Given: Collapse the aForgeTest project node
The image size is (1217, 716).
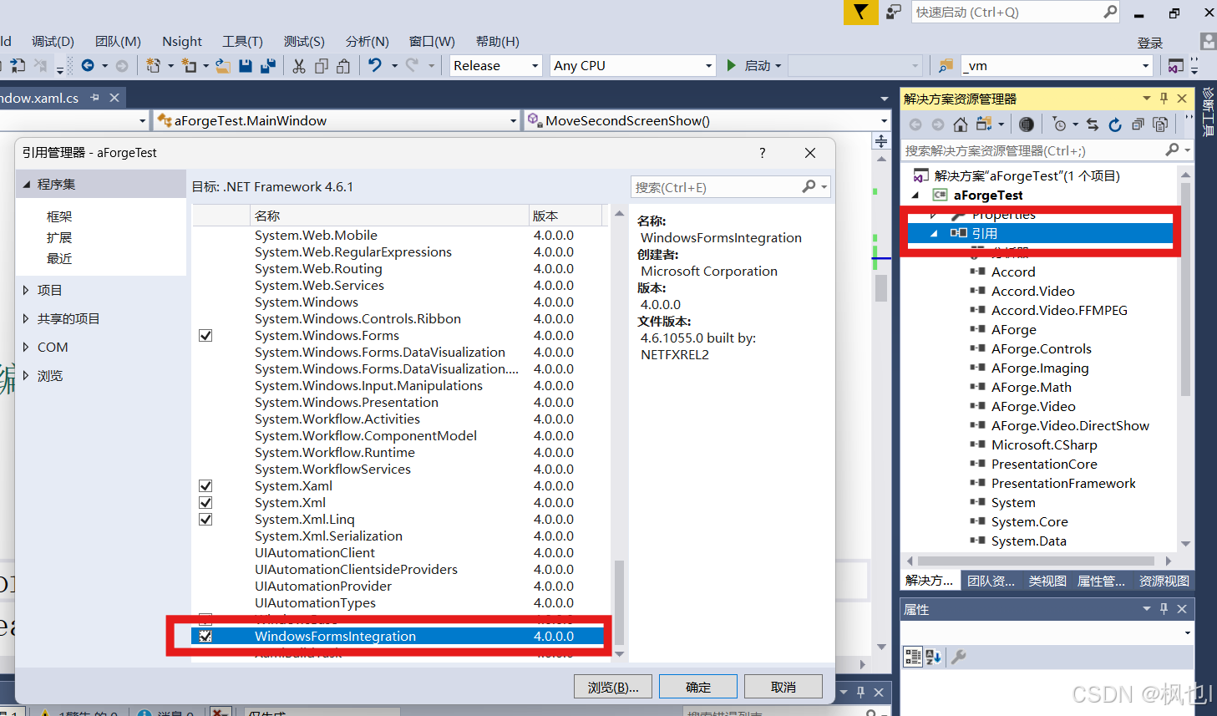Looking at the screenshot, I should (915, 196).
